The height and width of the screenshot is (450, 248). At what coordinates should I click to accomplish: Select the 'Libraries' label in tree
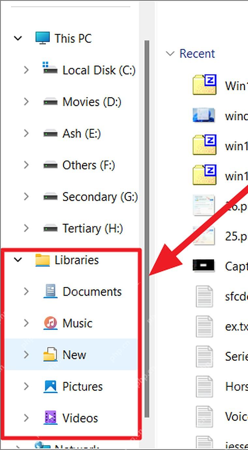(x=77, y=260)
